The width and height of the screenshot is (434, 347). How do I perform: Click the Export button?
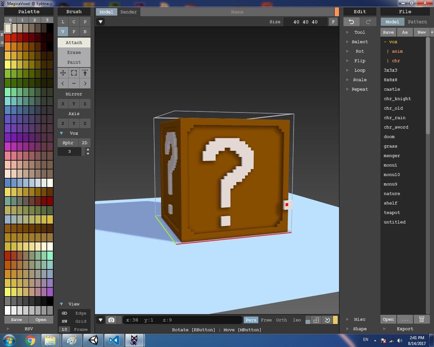(x=405, y=329)
